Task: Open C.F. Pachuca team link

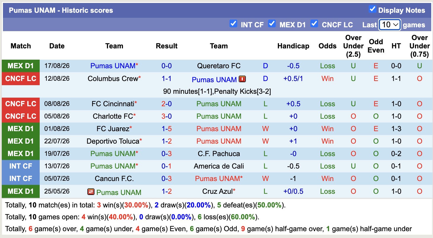Action: click(x=219, y=154)
